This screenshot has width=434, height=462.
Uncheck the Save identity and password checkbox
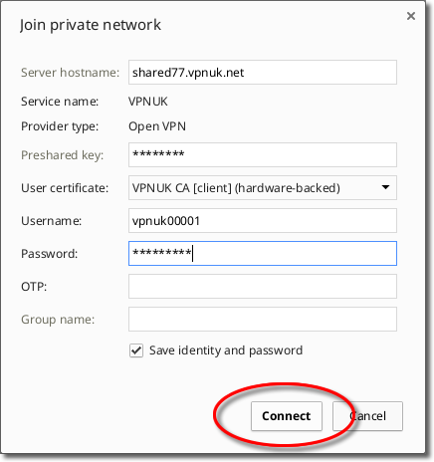tap(136, 350)
